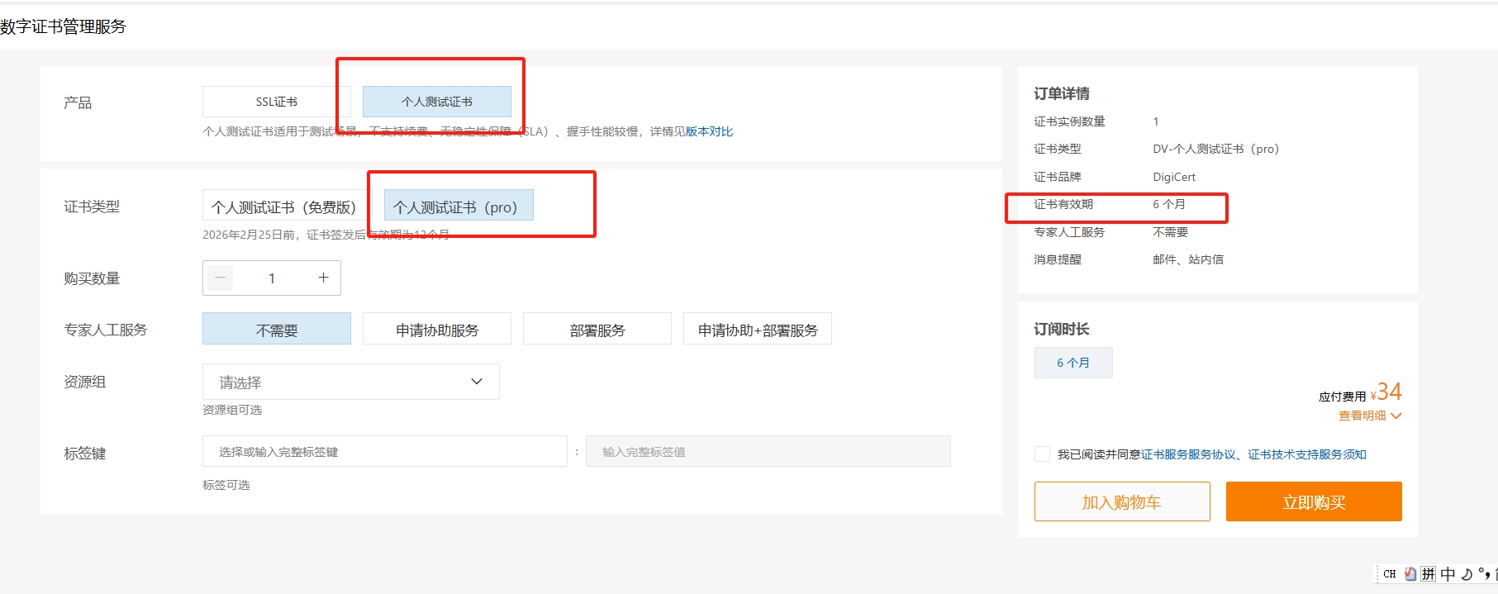Screen dimensions: 1498x594
Task: Click the 加入购物车 button
Action: click(1122, 502)
